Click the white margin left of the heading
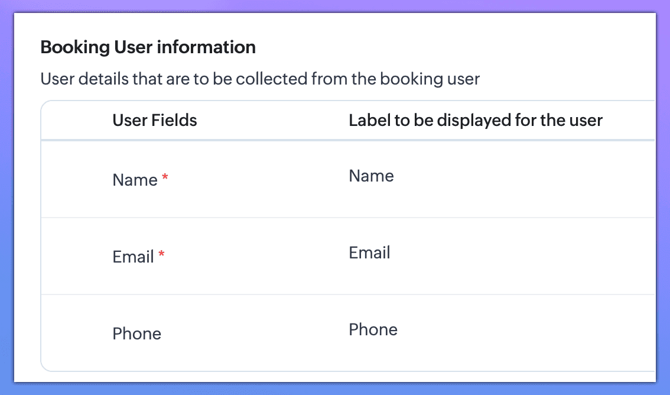Image resolution: width=670 pixels, height=395 pixels. pyautogui.click(x=27, y=47)
